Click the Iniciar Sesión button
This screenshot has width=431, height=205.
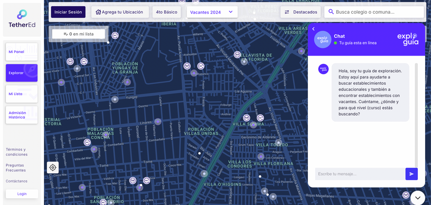tap(68, 12)
